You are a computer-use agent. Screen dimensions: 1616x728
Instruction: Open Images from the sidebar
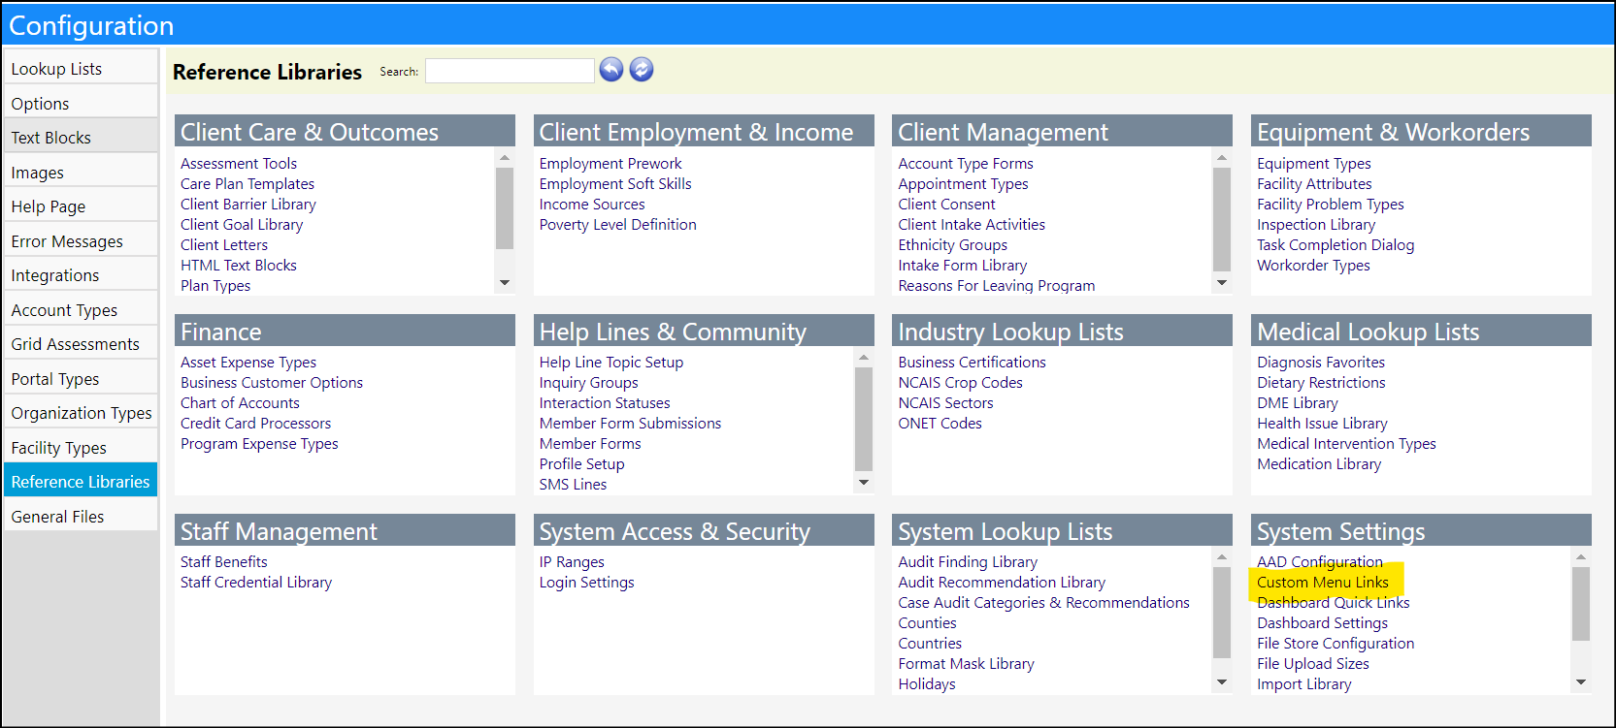tap(81, 173)
